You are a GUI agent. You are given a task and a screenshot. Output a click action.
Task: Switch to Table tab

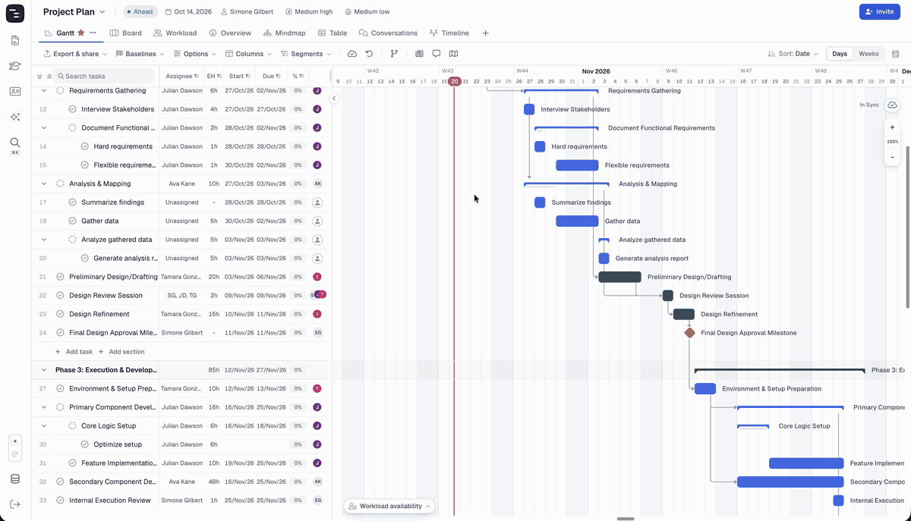coord(333,33)
